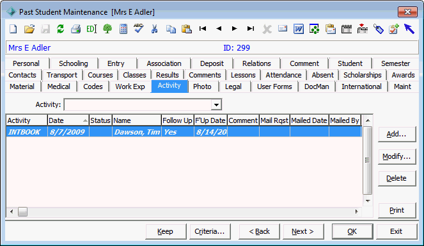Print using the toolbar printer icon
The width and height of the screenshot is (424, 246).
pyautogui.click(x=75, y=29)
